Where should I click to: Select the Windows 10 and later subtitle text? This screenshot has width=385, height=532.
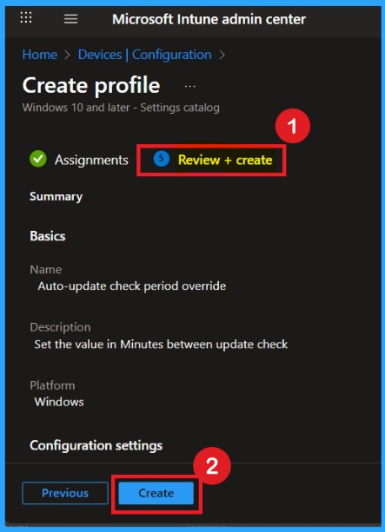point(121,108)
